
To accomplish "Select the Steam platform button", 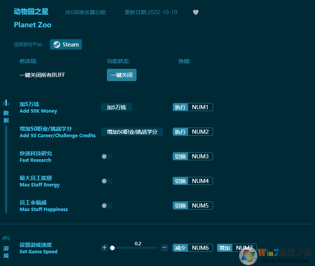I will 66,44.
